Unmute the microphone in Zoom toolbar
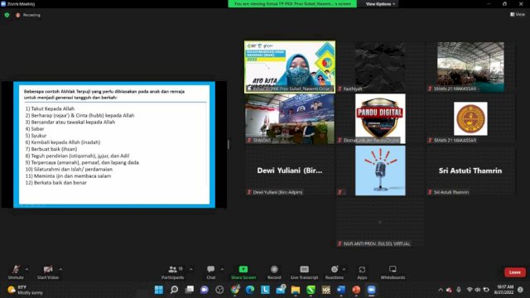This screenshot has width=530, height=298. coord(16,272)
